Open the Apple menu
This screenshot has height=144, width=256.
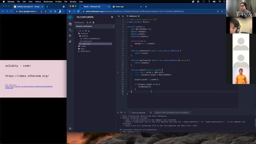tap(4, 2)
